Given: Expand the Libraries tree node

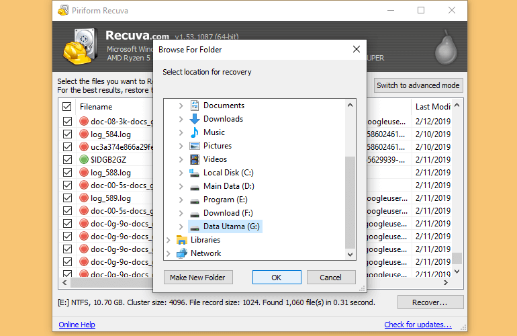Looking at the screenshot, I should [x=168, y=240].
